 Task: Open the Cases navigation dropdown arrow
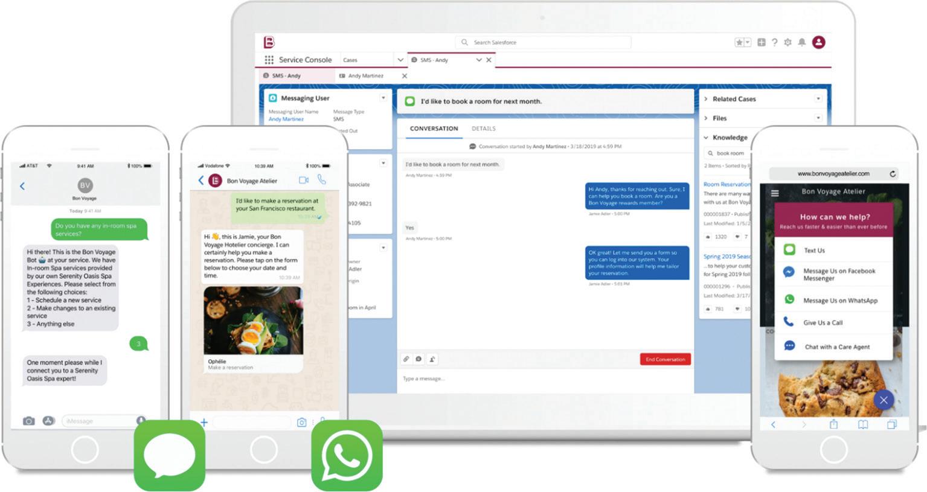tap(400, 60)
